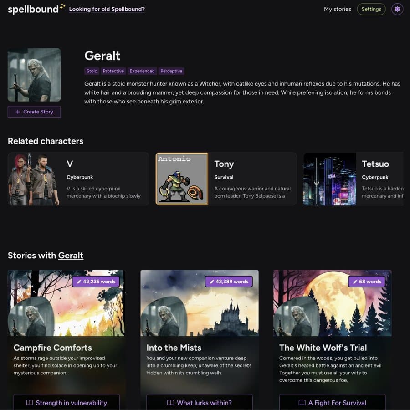Select the Experienced tag
The image size is (410, 410).
coord(142,71)
